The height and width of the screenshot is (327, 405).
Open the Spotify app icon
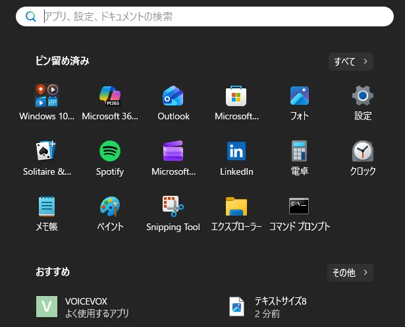click(110, 151)
